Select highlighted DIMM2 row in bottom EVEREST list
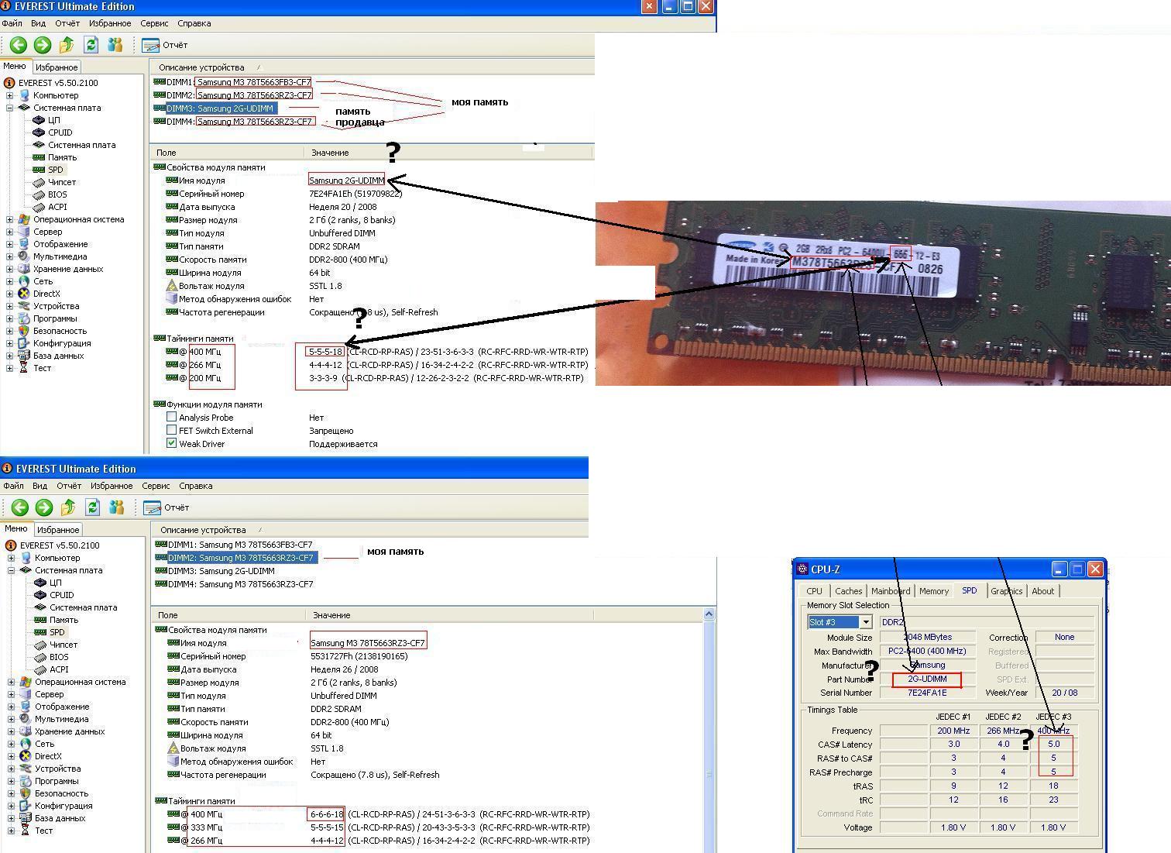This screenshot has width=1171, height=853. (x=235, y=558)
